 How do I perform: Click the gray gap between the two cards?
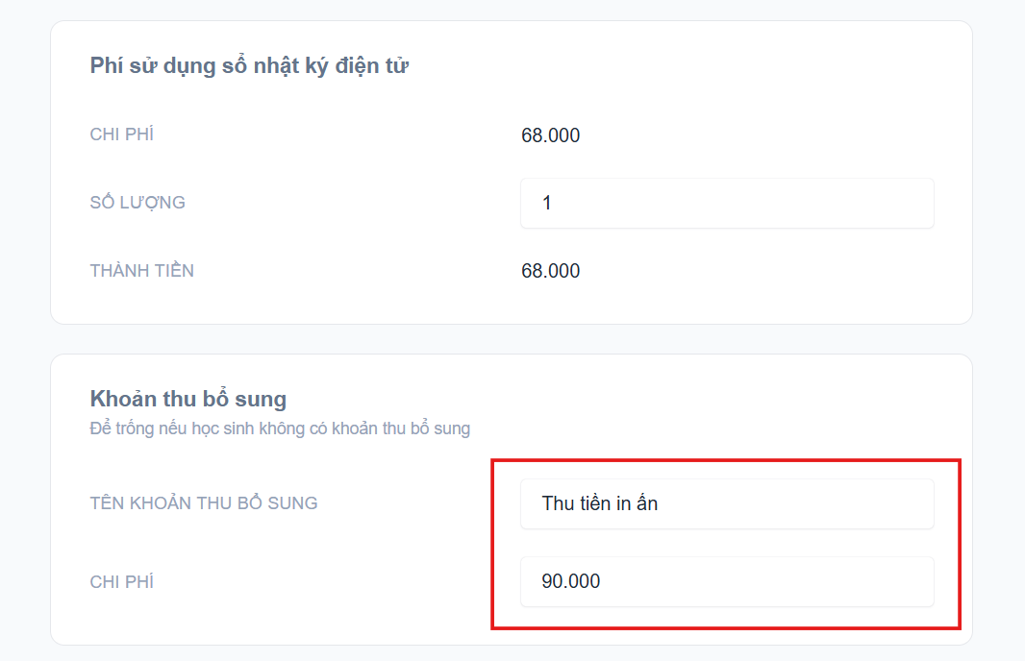[x=512, y=339]
